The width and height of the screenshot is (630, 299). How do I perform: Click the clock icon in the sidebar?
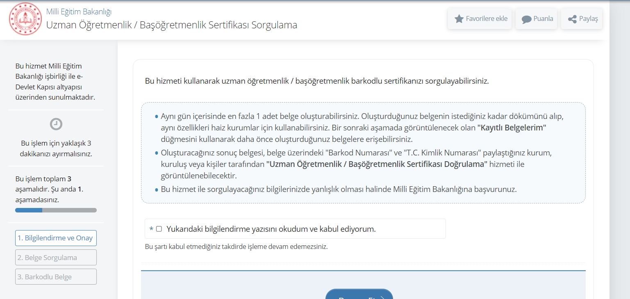(x=56, y=124)
